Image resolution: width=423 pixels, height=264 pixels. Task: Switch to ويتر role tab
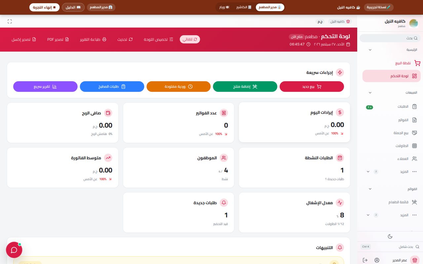click(224, 7)
